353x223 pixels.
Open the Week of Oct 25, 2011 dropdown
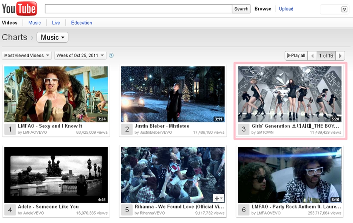tap(80, 55)
